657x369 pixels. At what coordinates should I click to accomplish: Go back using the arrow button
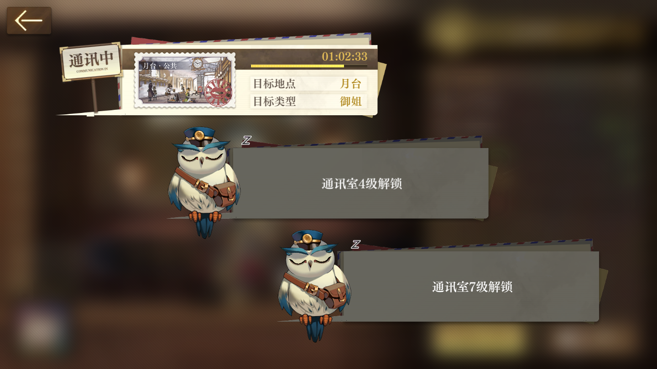pos(29,20)
